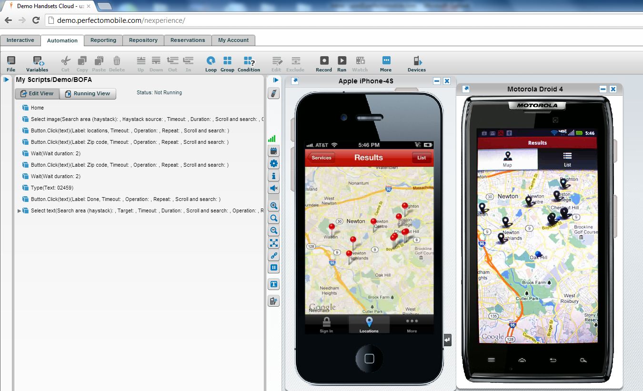Click the green signal bars icon
643x391 pixels.
tap(272, 139)
